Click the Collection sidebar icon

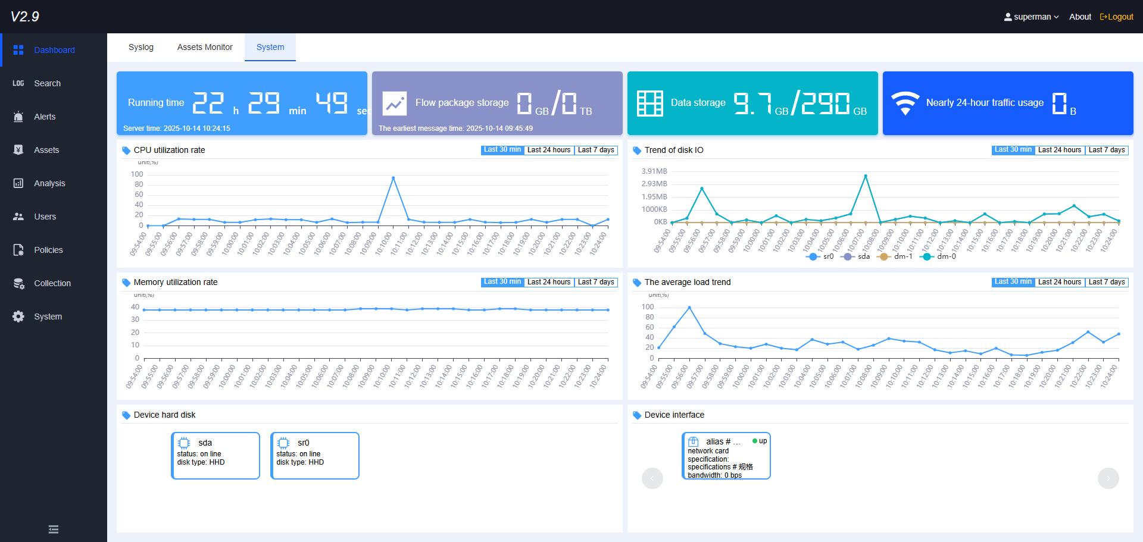(x=18, y=283)
